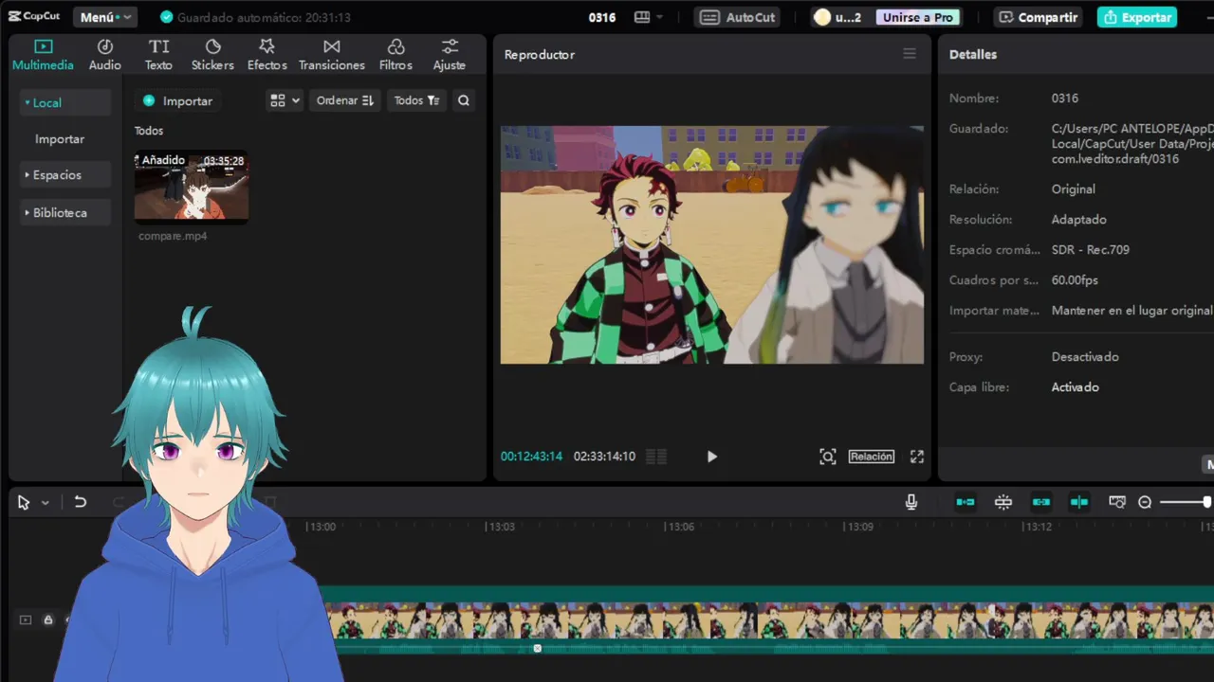Click the Nombre value 0316
The image size is (1214, 682).
[x=1065, y=98]
